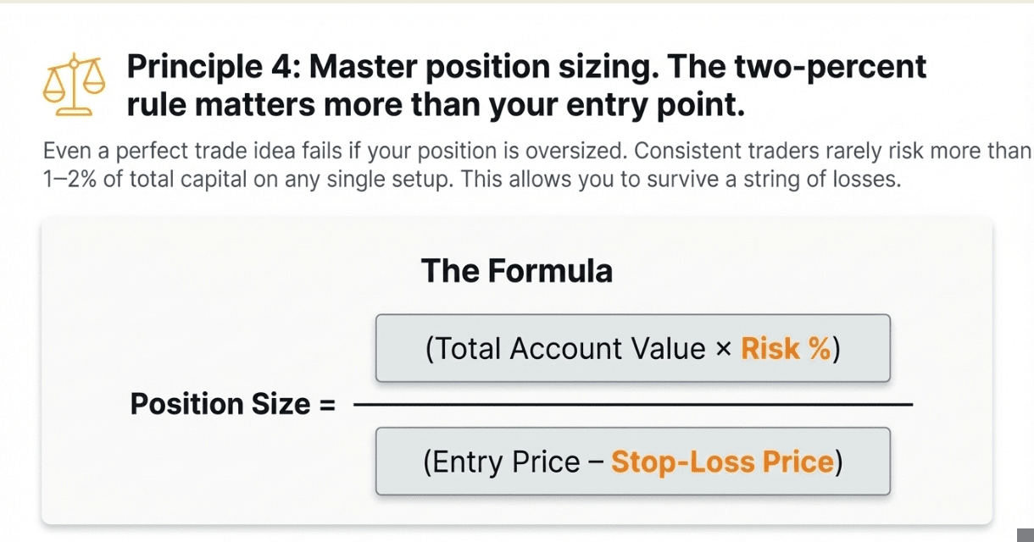Click the gray square in bottom-right corner
Image resolution: width=1034 pixels, height=542 pixels.
(x=1026, y=534)
